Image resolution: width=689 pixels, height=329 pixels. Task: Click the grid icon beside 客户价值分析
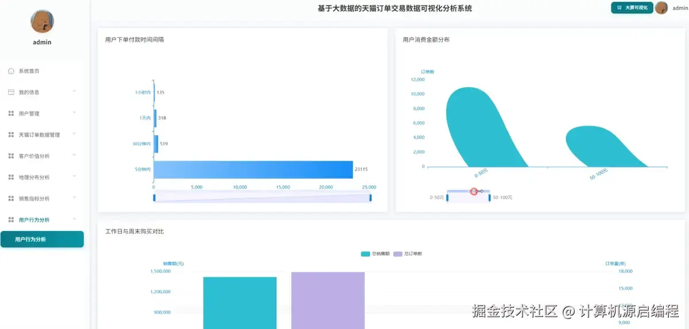[11, 156]
